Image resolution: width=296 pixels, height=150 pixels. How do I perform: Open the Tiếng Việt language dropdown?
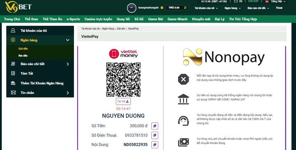tap(278, 2)
